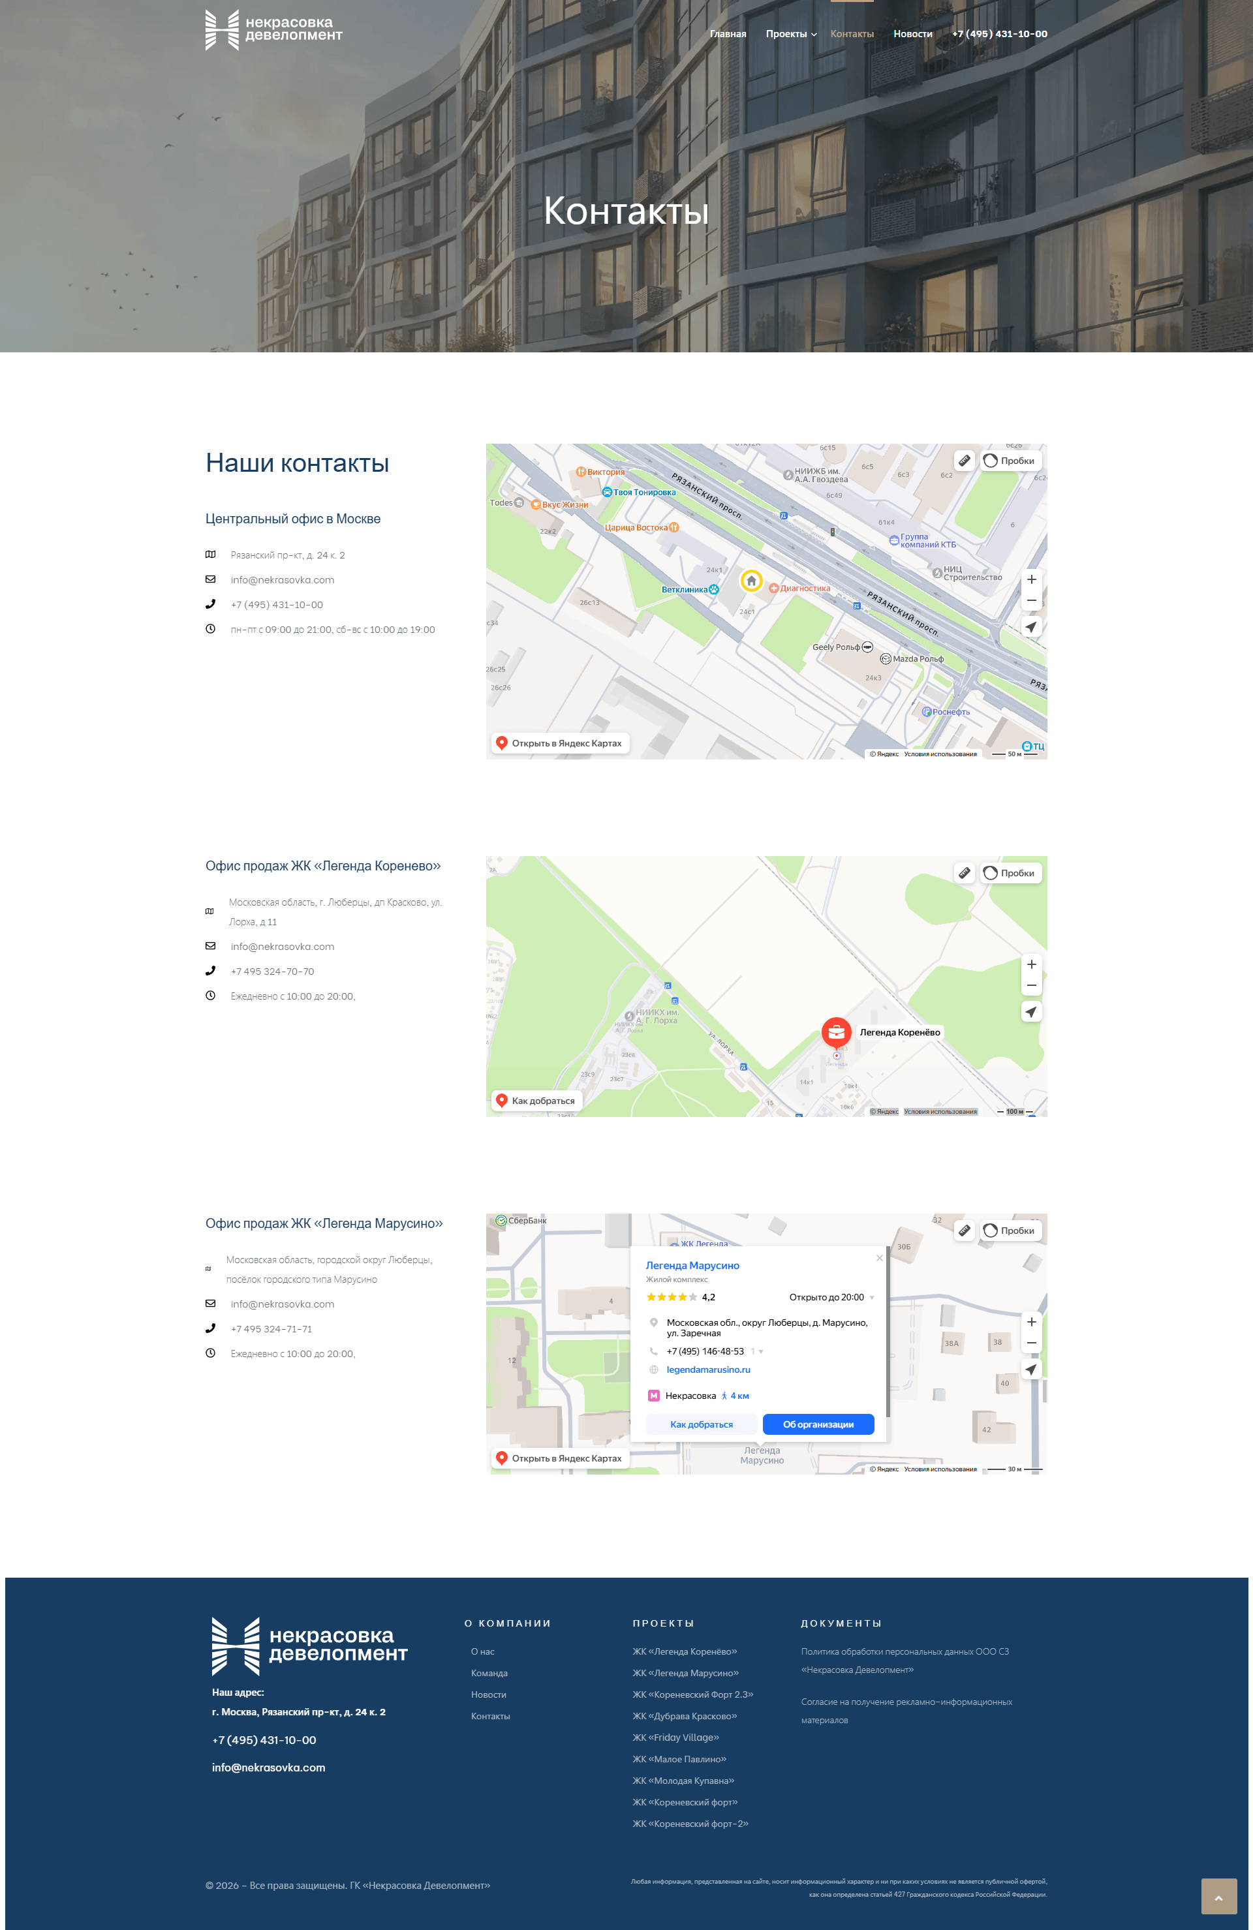Click the red Легенда Коренёво map marker
Viewport: 1253px width, 1930px height.
[836, 1032]
